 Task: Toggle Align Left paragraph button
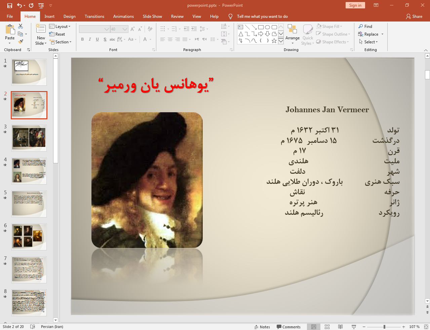click(x=163, y=39)
